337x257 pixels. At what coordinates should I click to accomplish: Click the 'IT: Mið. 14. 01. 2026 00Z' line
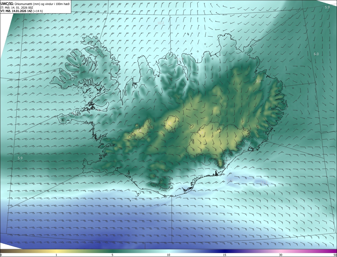(x=17, y=8)
